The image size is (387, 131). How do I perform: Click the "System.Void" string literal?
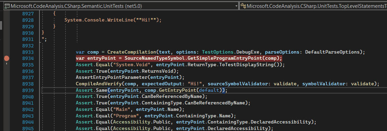point(132,65)
